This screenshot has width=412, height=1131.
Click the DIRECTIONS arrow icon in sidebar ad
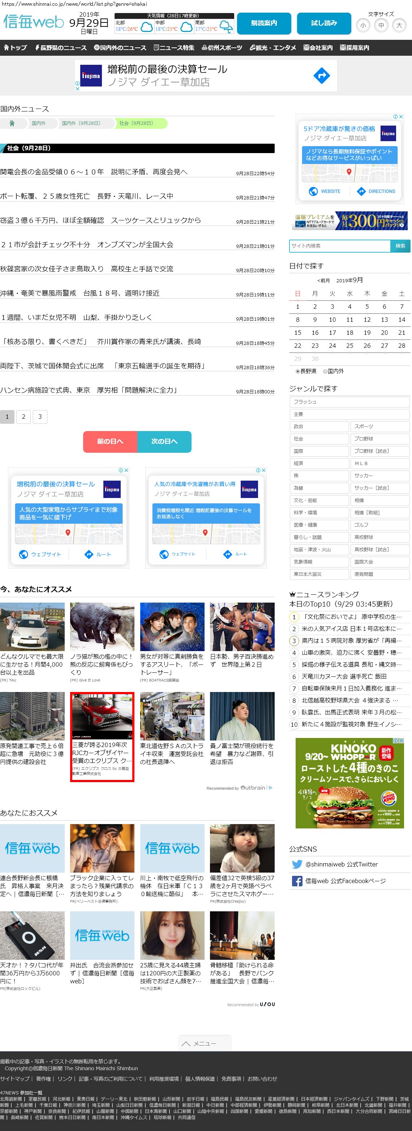click(x=361, y=191)
